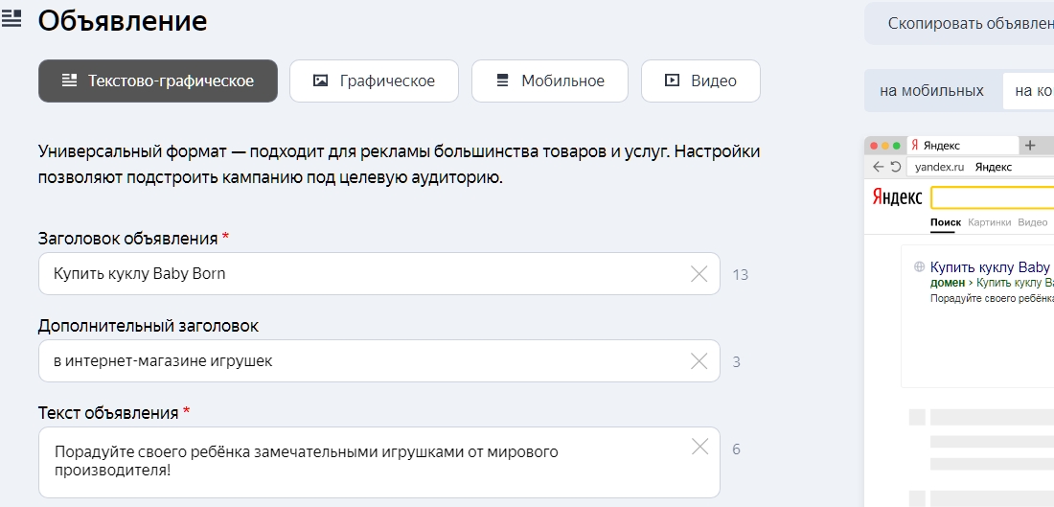Click the Яндекс browser tab in preview
The image size is (1054, 507).
pyautogui.click(x=963, y=146)
